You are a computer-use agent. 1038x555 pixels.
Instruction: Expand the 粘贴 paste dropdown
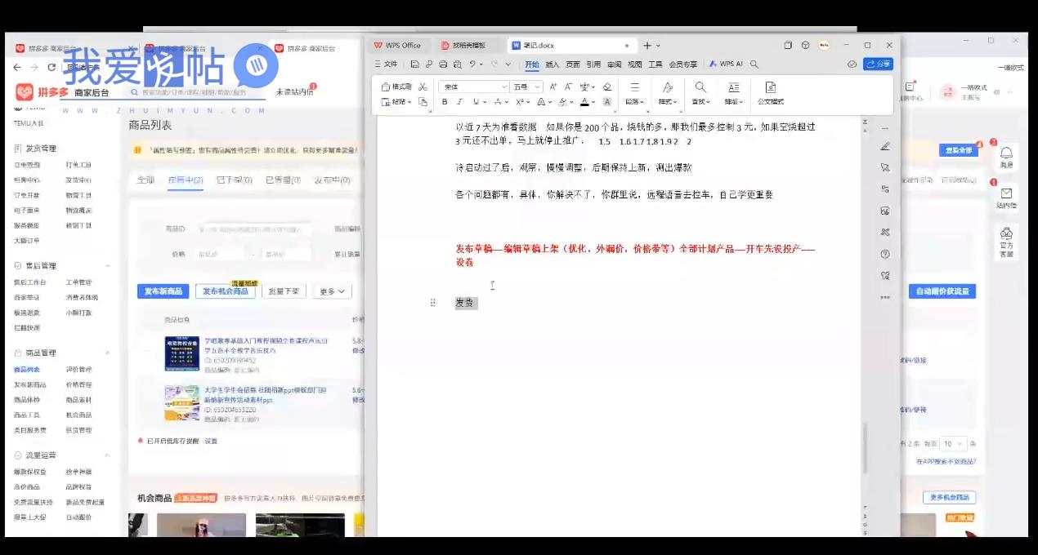pos(410,103)
